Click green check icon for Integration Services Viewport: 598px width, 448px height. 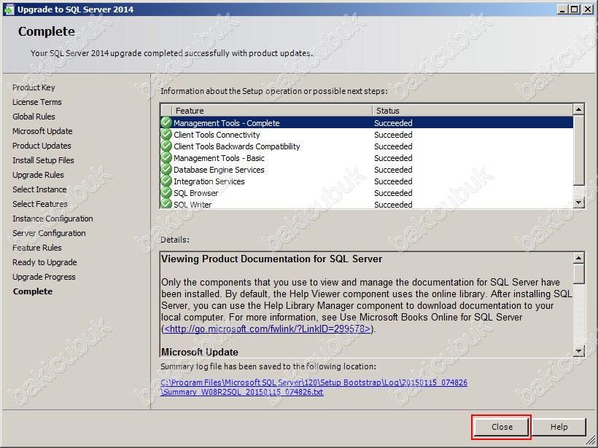pos(166,181)
